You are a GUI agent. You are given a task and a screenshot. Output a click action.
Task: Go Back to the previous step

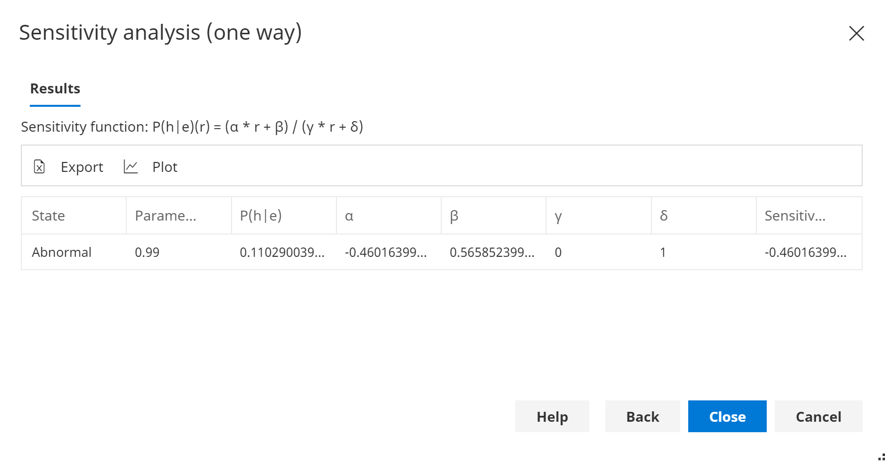click(x=642, y=416)
